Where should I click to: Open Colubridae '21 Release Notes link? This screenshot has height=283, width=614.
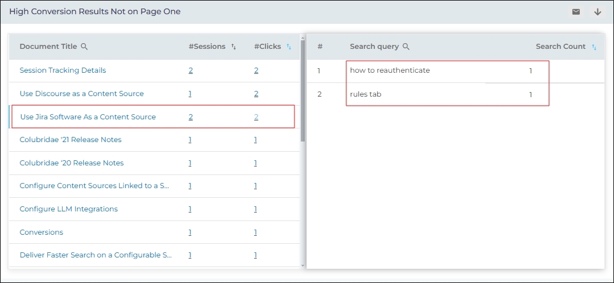(70, 140)
